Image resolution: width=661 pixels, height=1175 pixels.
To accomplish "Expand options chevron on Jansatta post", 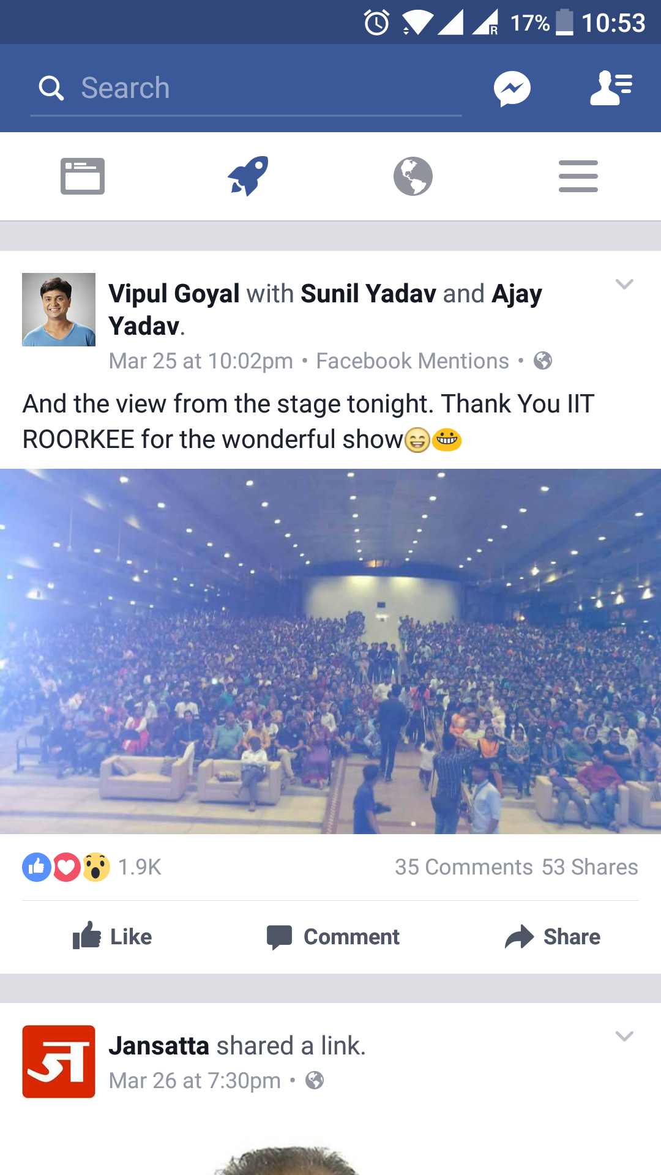I will click(624, 1036).
